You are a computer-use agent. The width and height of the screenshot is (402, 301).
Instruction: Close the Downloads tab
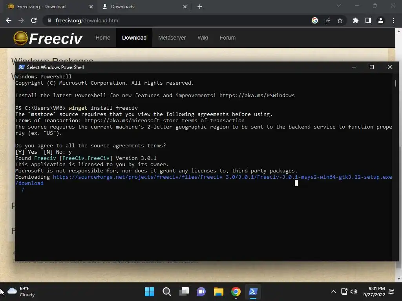coord(185,7)
